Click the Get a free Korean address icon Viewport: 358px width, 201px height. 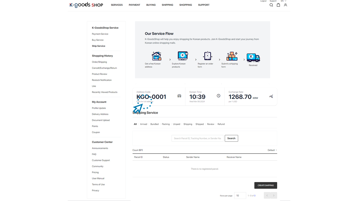[x=156, y=56]
